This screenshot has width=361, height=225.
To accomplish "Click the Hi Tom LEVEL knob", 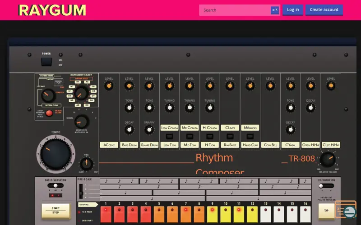I will pos(210,86).
